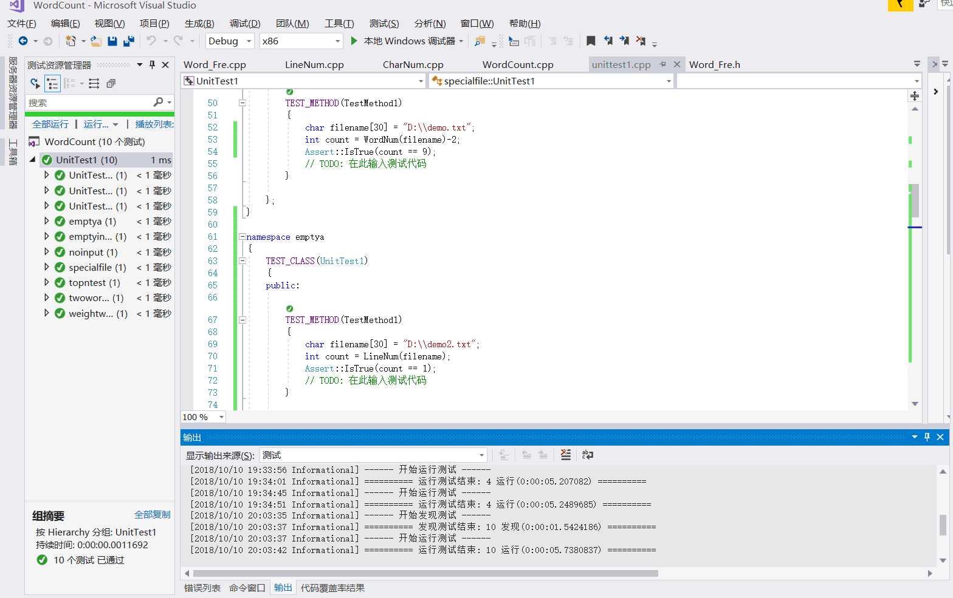Click the editor vertical scrollbar thumb

915,200
